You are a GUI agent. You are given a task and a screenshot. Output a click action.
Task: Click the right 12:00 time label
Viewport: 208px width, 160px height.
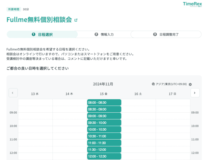coord(195,153)
